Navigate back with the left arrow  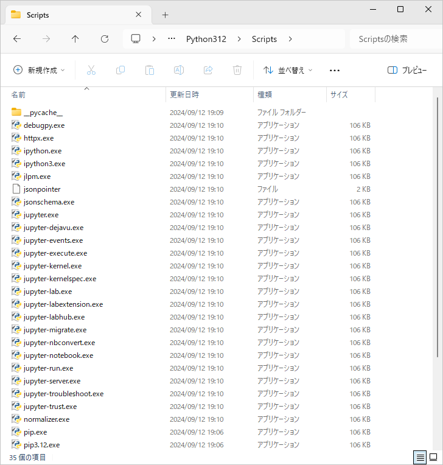17,39
